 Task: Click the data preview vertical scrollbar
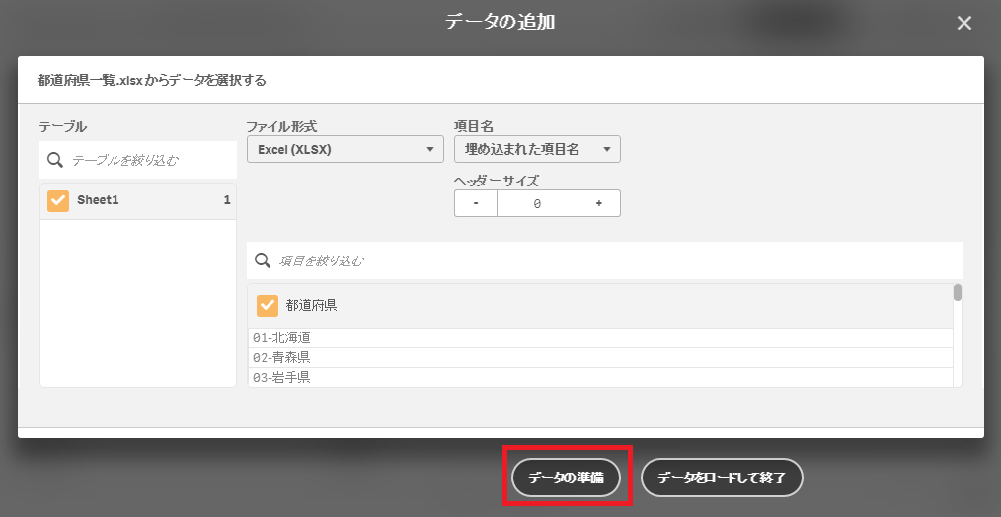[957, 293]
